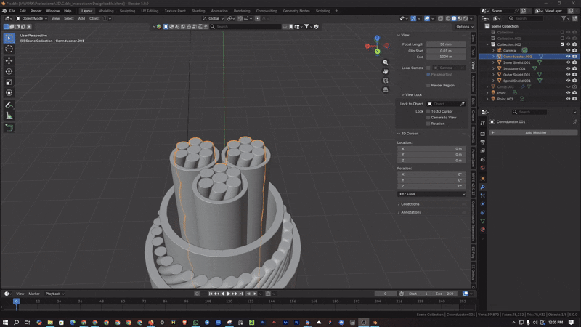Viewport: 581px width, 327px height.
Task: Adjust the Focal Length 50 mm field
Action: [446, 44]
